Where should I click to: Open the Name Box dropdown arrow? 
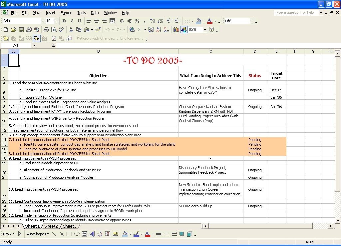click(34, 45)
